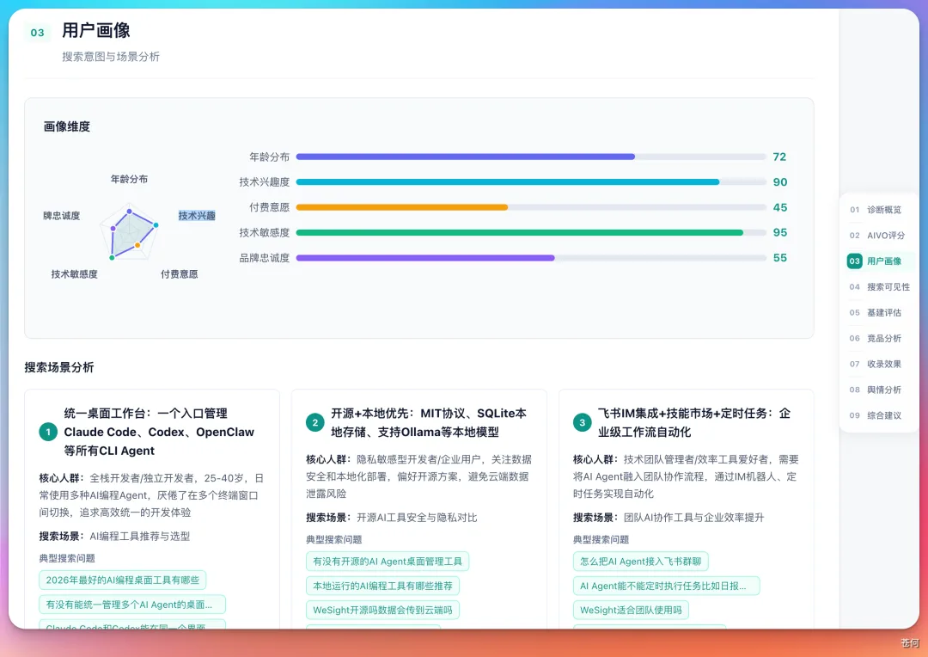Click the radar chart pentagon graphic
The width and height of the screenshot is (928, 657).
pyautogui.click(x=130, y=232)
